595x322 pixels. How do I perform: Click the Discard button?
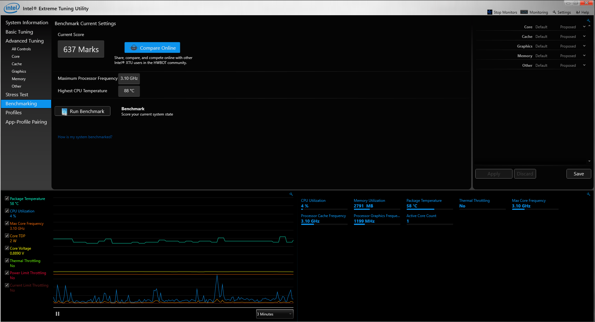coord(525,174)
